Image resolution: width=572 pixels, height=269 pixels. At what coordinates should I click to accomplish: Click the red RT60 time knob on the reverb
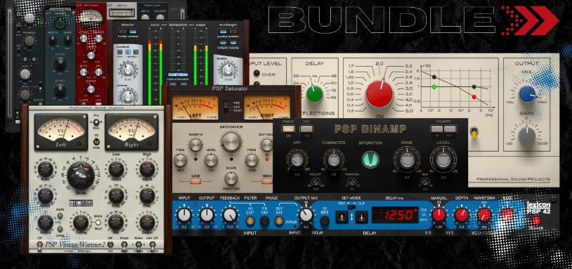point(379,93)
